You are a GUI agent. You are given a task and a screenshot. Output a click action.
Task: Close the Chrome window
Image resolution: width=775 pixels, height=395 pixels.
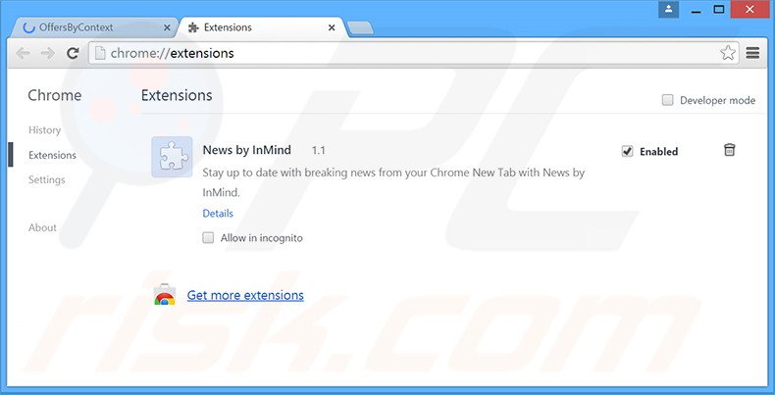click(x=750, y=10)
